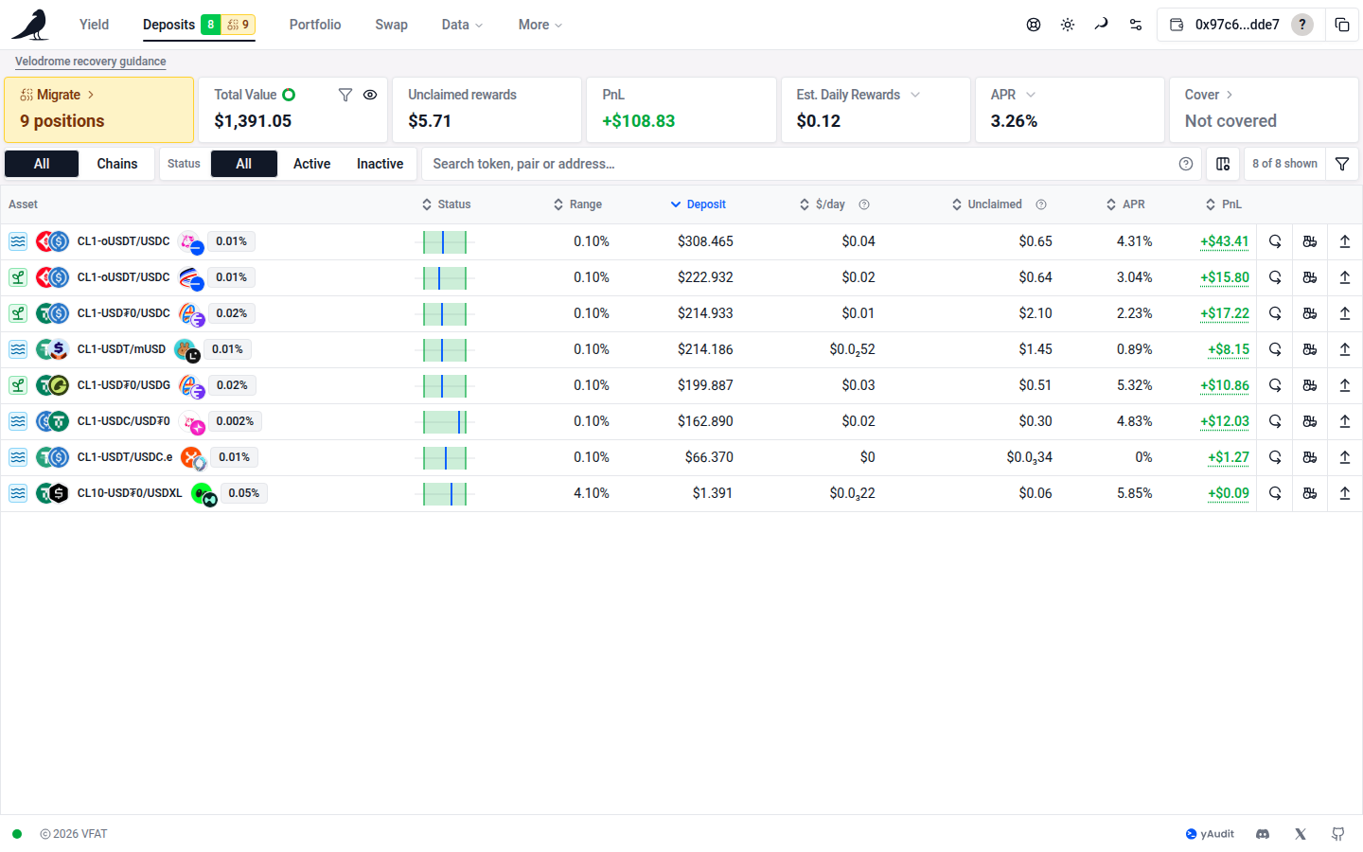The height and width of the screenshot is (852, 1363).
Task: Select the Inactive status filter
Action: 380,164
